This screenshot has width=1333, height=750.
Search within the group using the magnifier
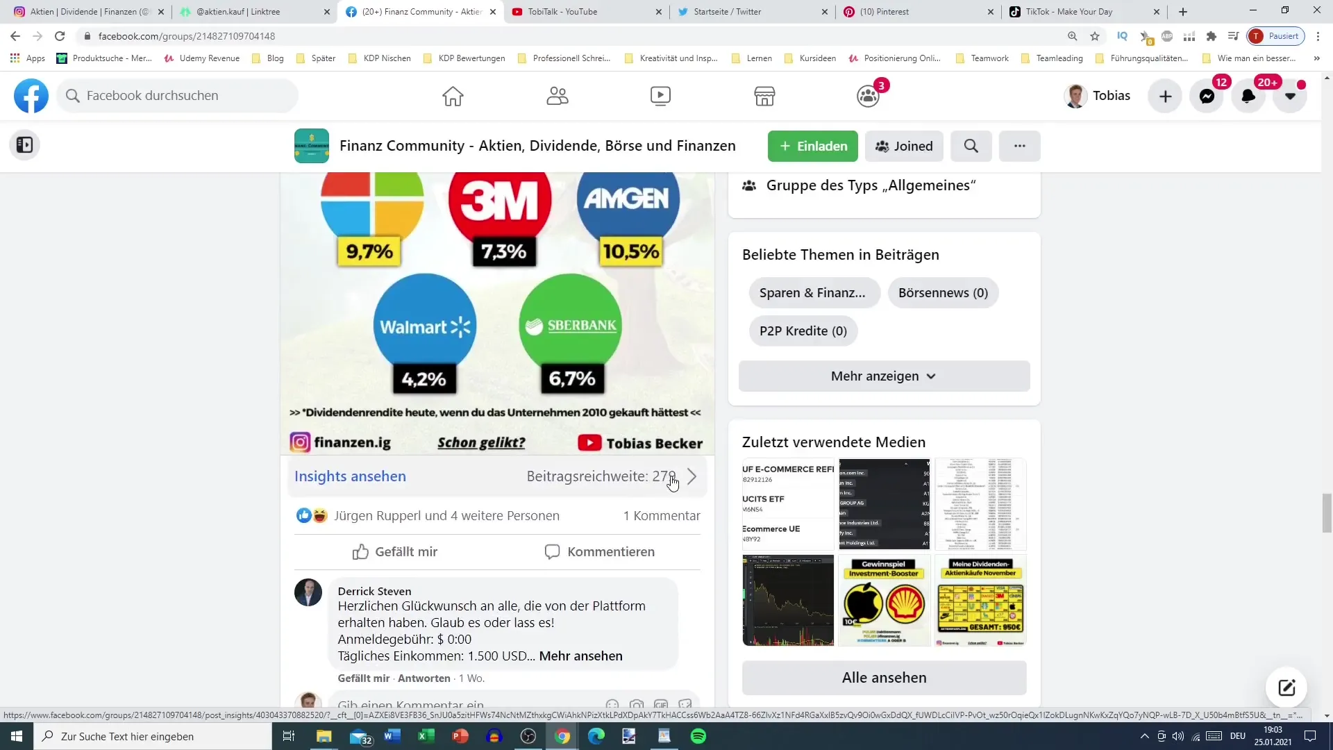tap(971, 146)
